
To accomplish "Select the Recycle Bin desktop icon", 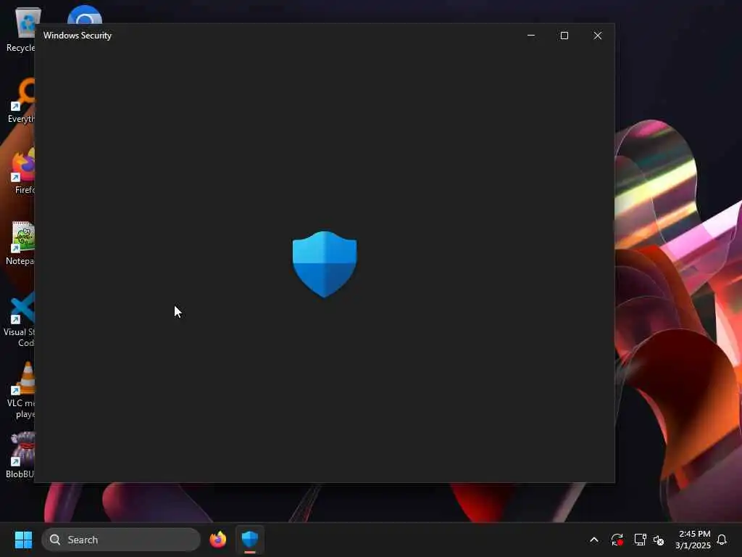I will 20,29.
